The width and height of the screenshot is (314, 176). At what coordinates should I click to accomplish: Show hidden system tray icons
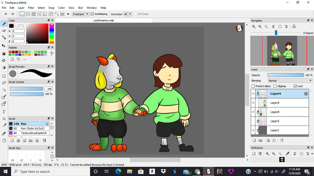point(255,171)
